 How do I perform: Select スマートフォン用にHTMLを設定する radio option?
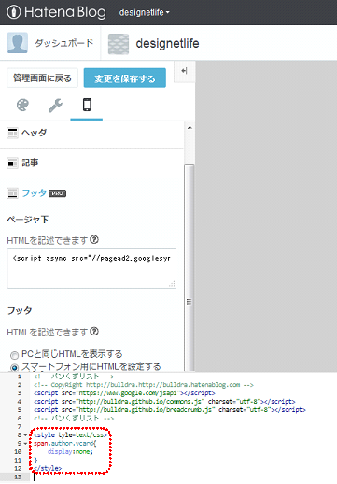(x=14, y=368)
